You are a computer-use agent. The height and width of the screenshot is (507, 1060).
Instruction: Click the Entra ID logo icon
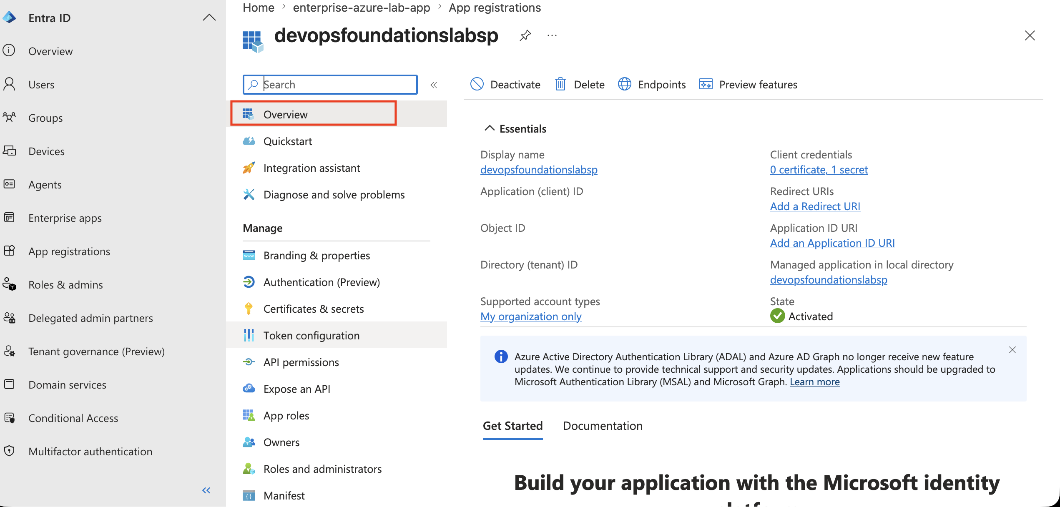pos(9,18)
